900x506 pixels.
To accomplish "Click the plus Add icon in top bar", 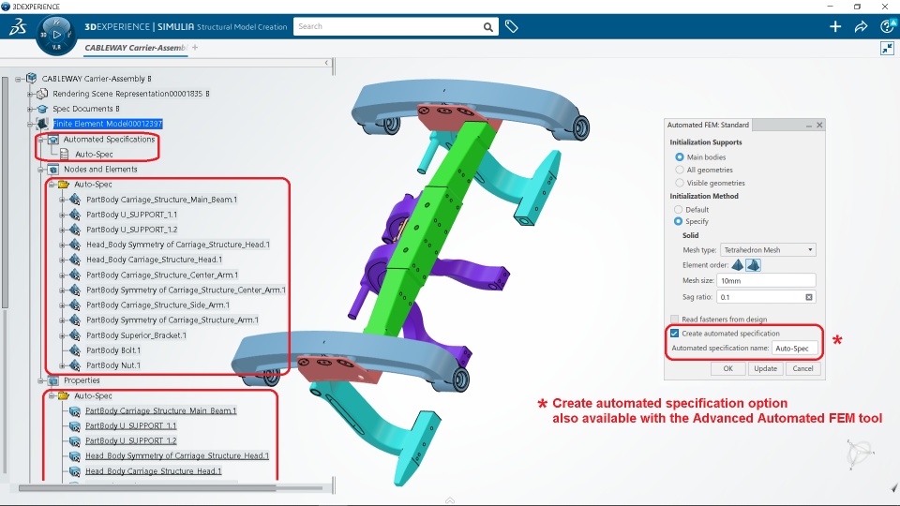I will pos(835,26).
